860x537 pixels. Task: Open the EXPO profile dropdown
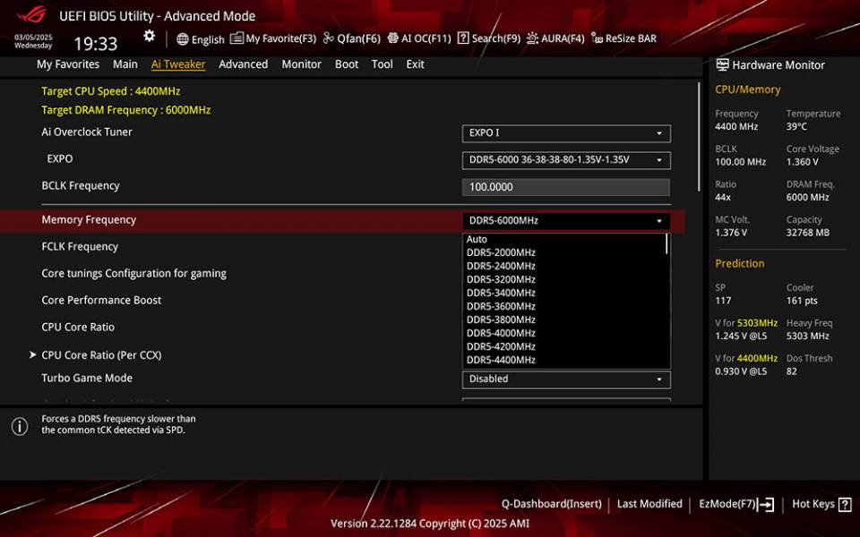(x=566, y=160)
